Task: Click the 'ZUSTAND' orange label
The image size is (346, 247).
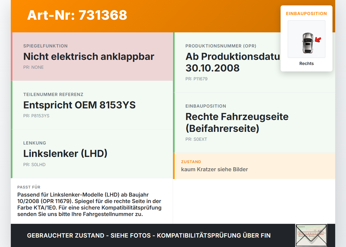Action: [191, 162]
